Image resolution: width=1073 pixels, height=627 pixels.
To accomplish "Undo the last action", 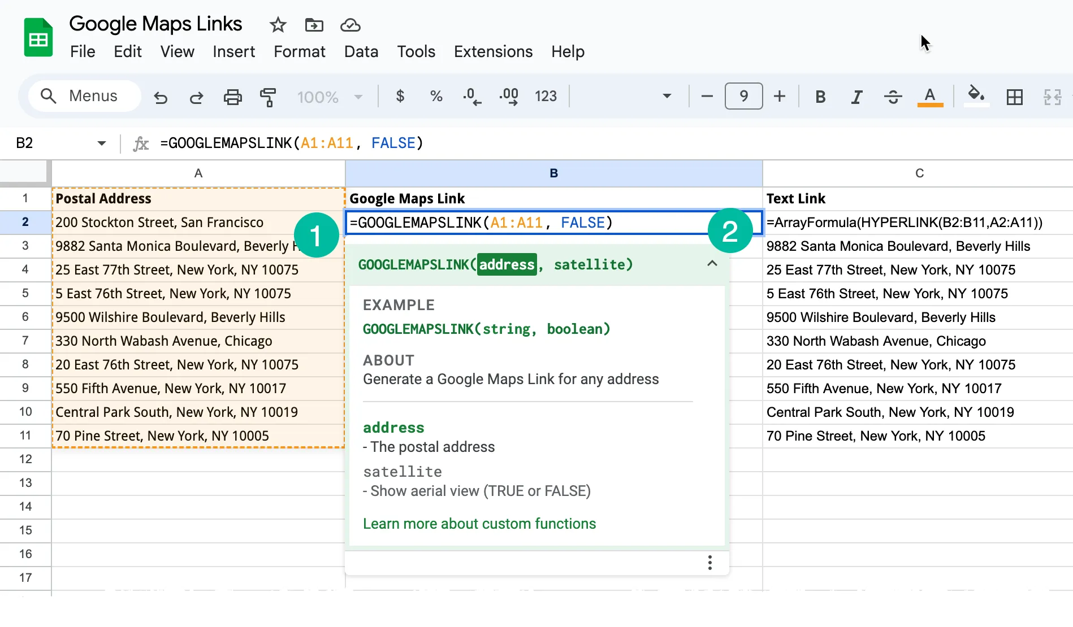I will [x=161, y=97].
